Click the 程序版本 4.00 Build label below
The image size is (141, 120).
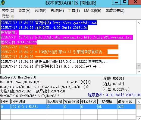pyautogui.click(x=114, y=95)
